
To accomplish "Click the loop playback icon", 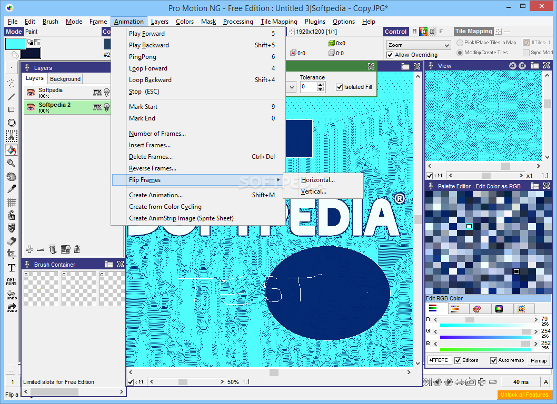I will point(471,382).
